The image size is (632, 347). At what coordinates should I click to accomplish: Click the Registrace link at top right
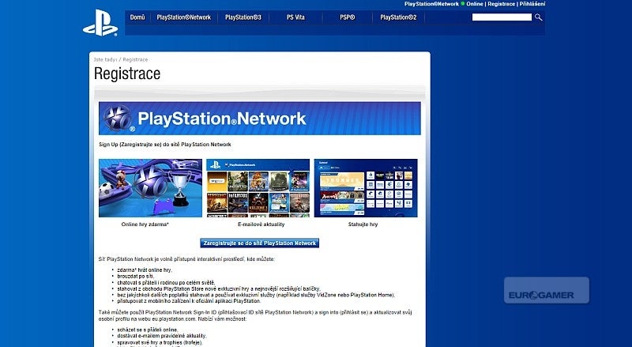502,4
